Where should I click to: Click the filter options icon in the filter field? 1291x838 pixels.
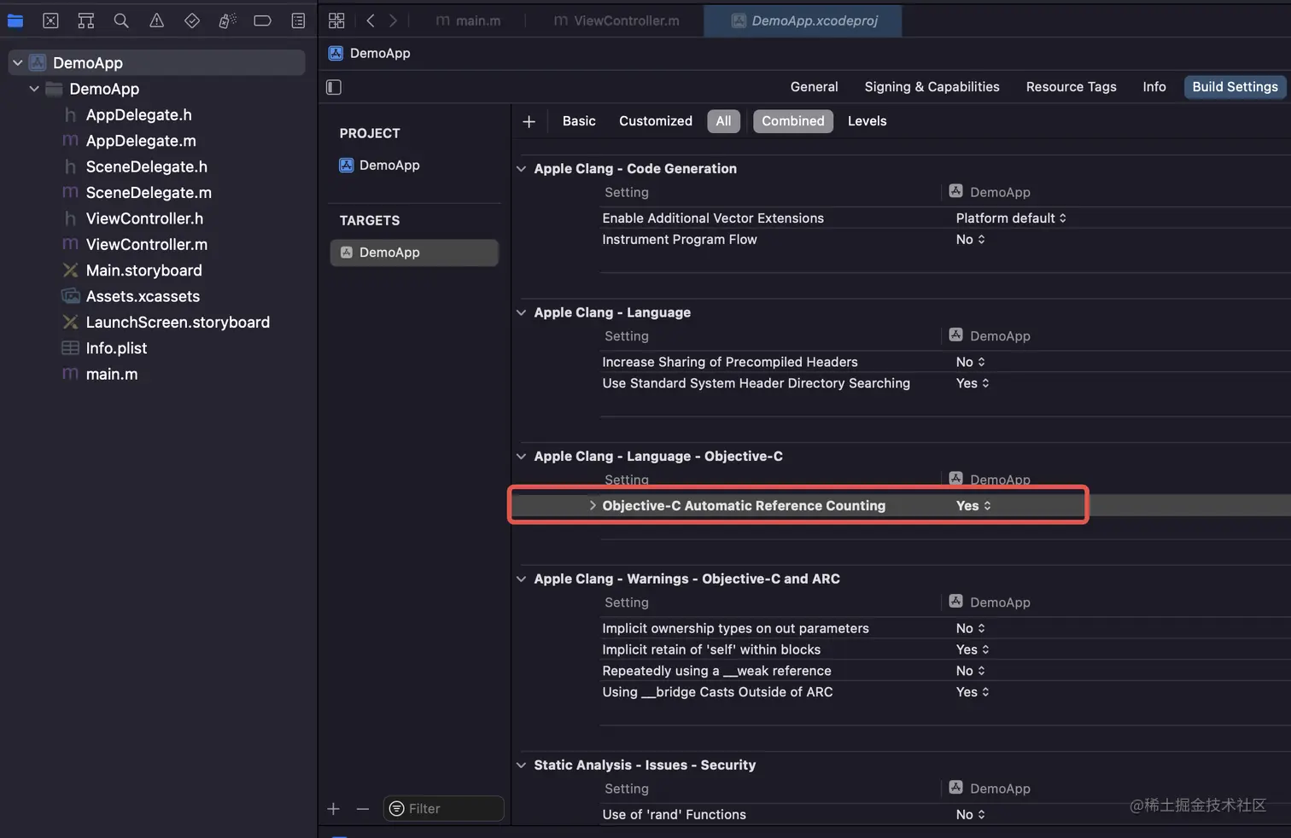[x=397, y=809]
